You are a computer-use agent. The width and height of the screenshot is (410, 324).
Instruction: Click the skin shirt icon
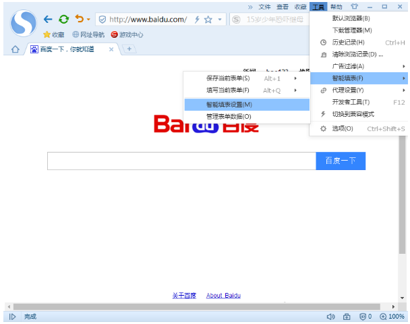click(x=354, y=6)
